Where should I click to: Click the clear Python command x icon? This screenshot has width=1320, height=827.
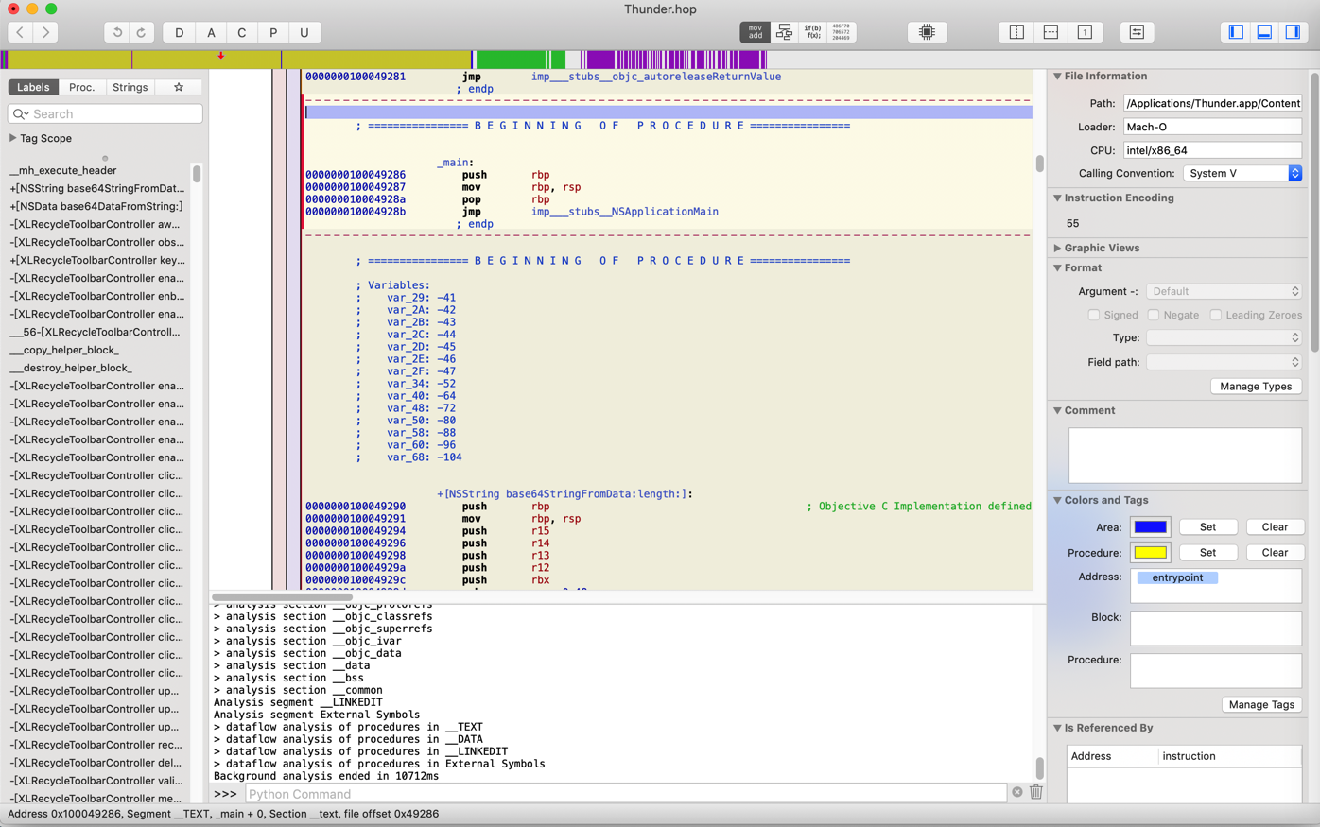tap(1017, 792)
